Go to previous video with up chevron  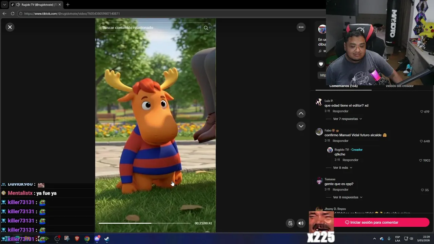click(301, 113)
